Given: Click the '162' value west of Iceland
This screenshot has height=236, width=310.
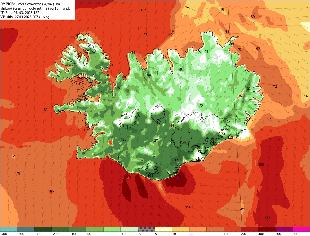Looking at the screenshot, I should click(45, 110).
